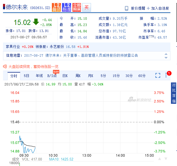
Task: Switch to the 日K chart tab
Action: tap(65, 76)
